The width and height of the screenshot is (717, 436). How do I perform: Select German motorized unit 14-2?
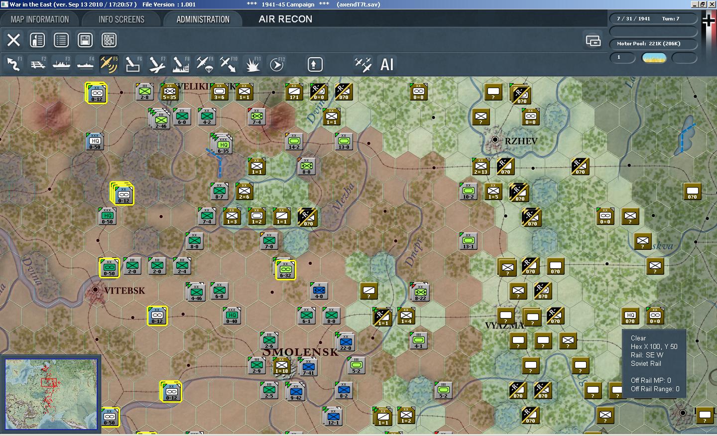click(x=294, y=141)
